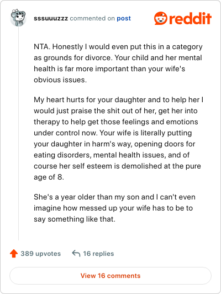Click the line "obvious issues."

pos(60,80)
